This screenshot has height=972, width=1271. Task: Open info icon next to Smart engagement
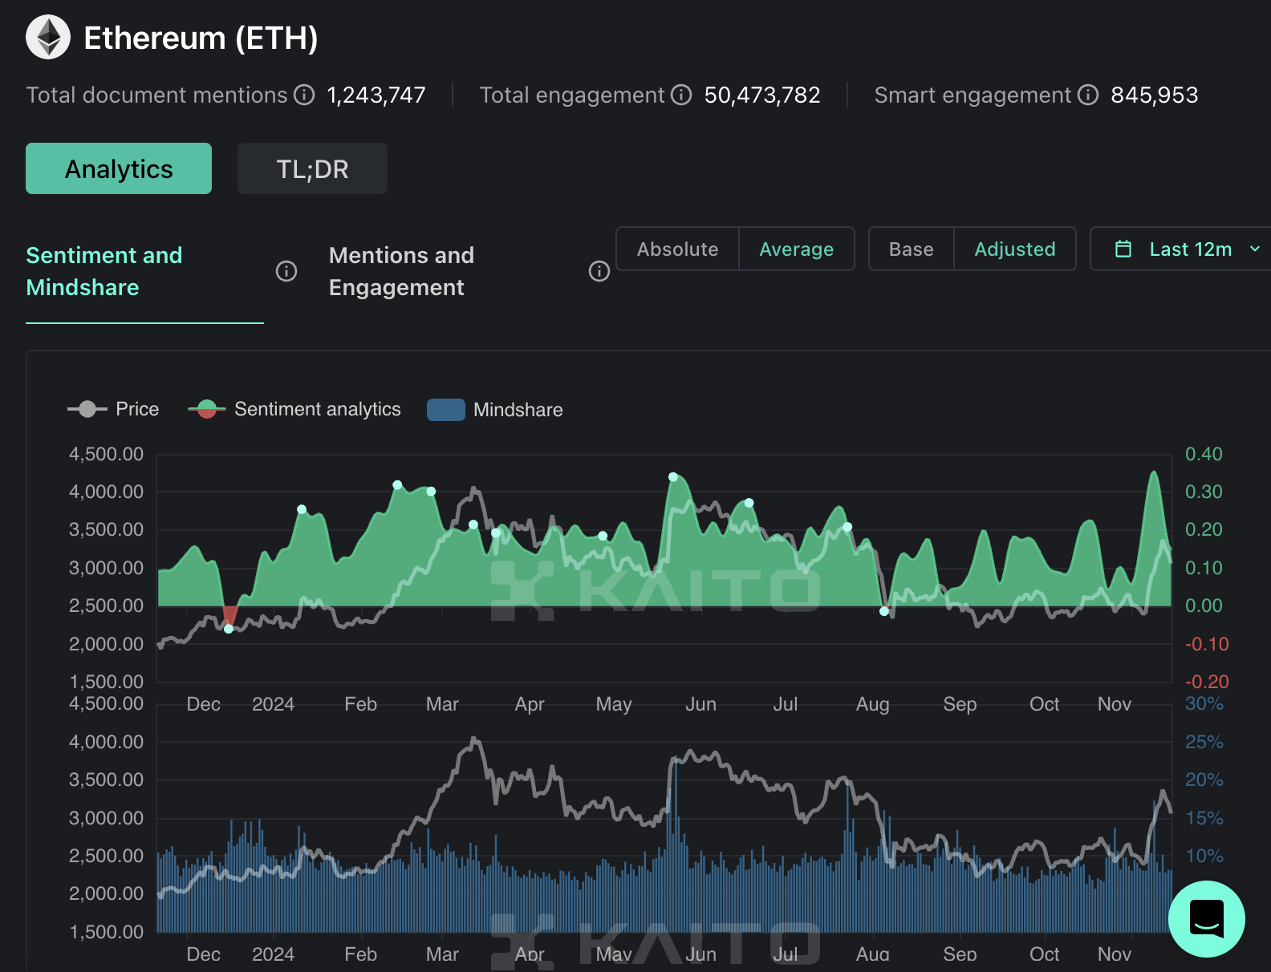tap(1088, 95)
